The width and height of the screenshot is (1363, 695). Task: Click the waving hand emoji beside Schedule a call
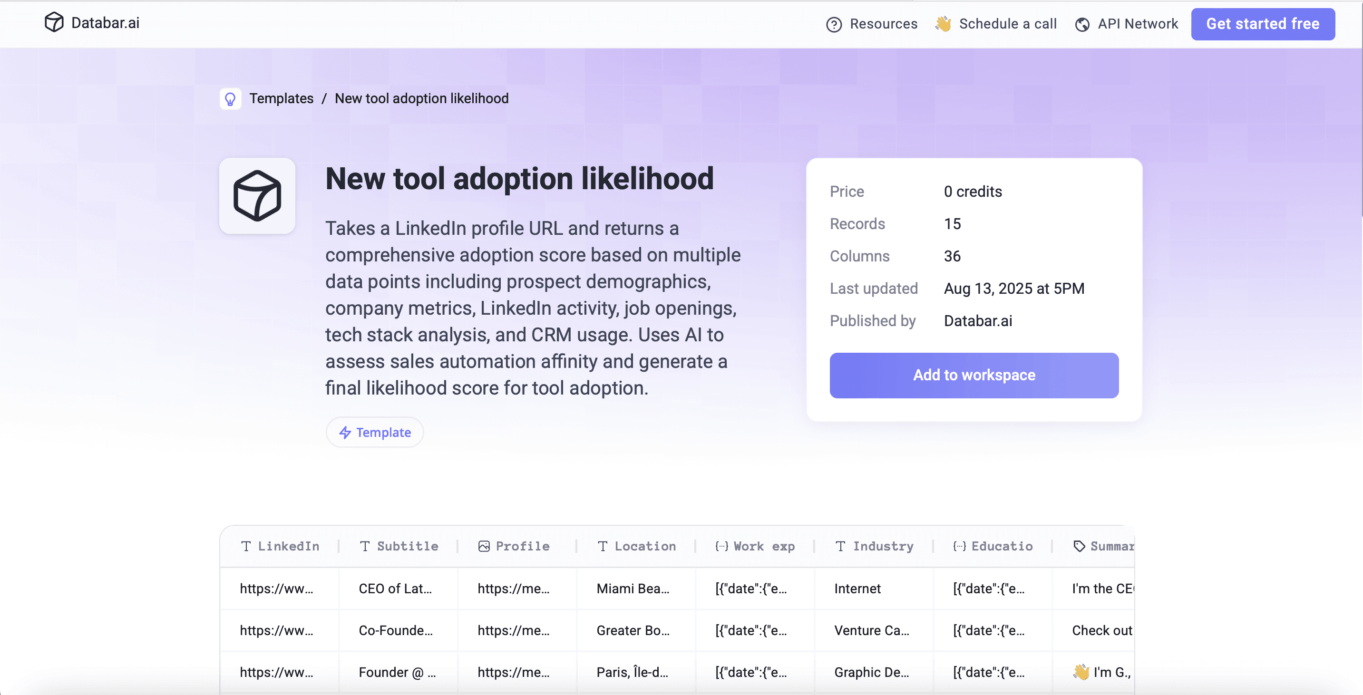(943, 24)
